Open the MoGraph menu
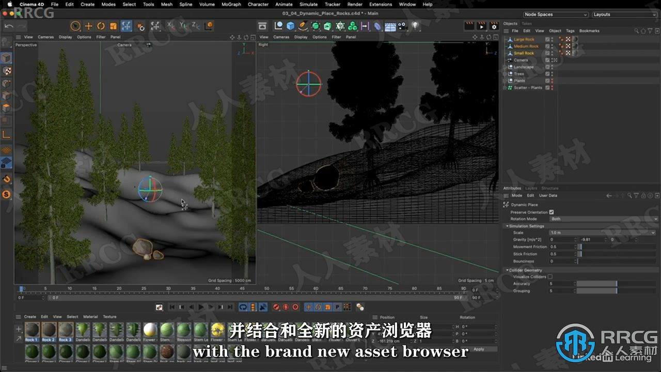This screenshot has height=372, width=661. click(231, 4)
